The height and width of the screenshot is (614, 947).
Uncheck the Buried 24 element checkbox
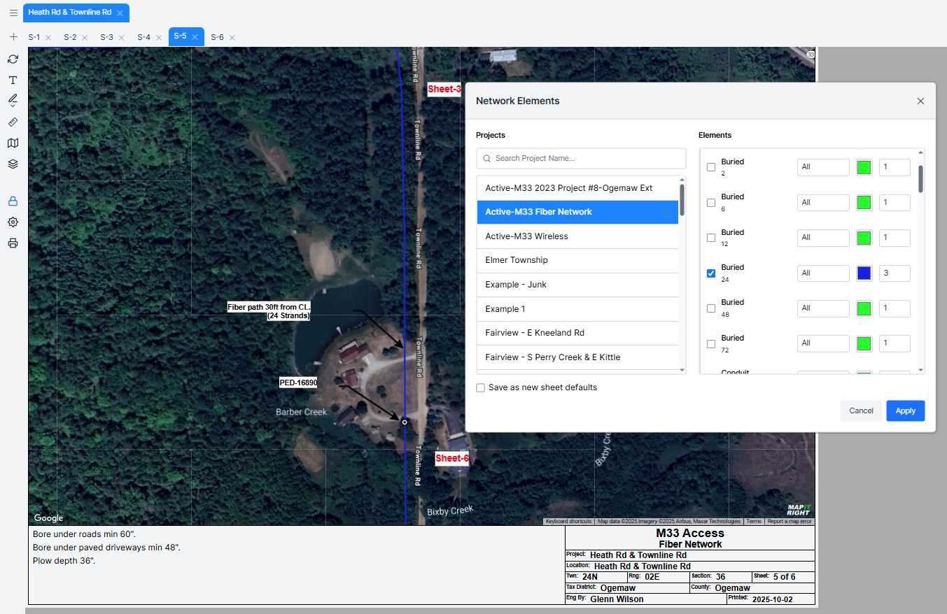(711, 273)
